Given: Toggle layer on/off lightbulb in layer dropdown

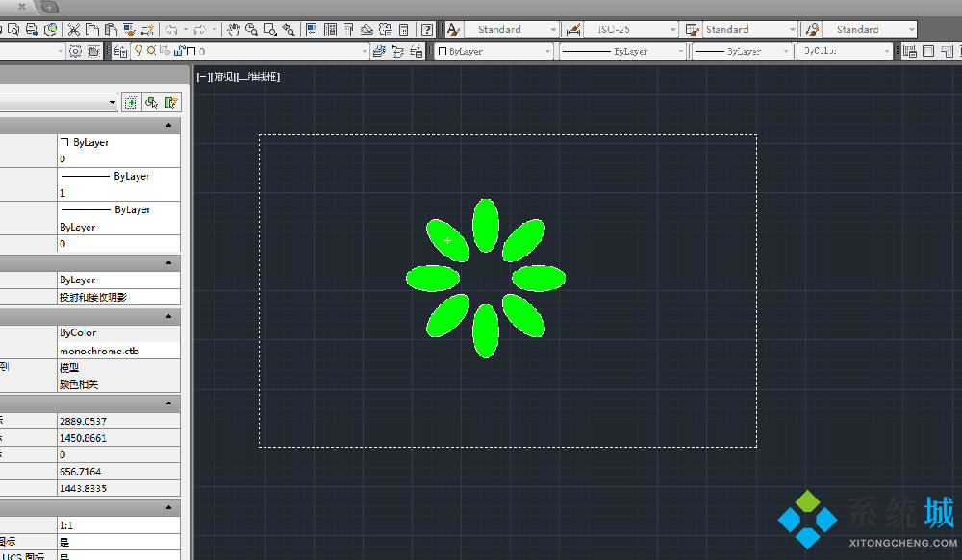Looking at the screenshot, I should click(x=138, y=51).
